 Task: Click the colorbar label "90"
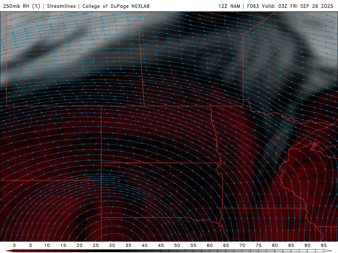coord(307,245)
